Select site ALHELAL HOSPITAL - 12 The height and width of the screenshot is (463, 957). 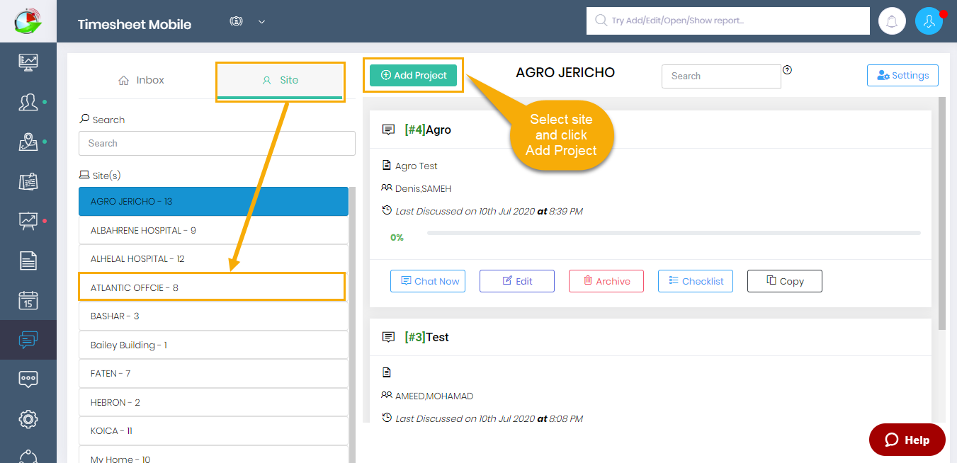coord(213,259)
